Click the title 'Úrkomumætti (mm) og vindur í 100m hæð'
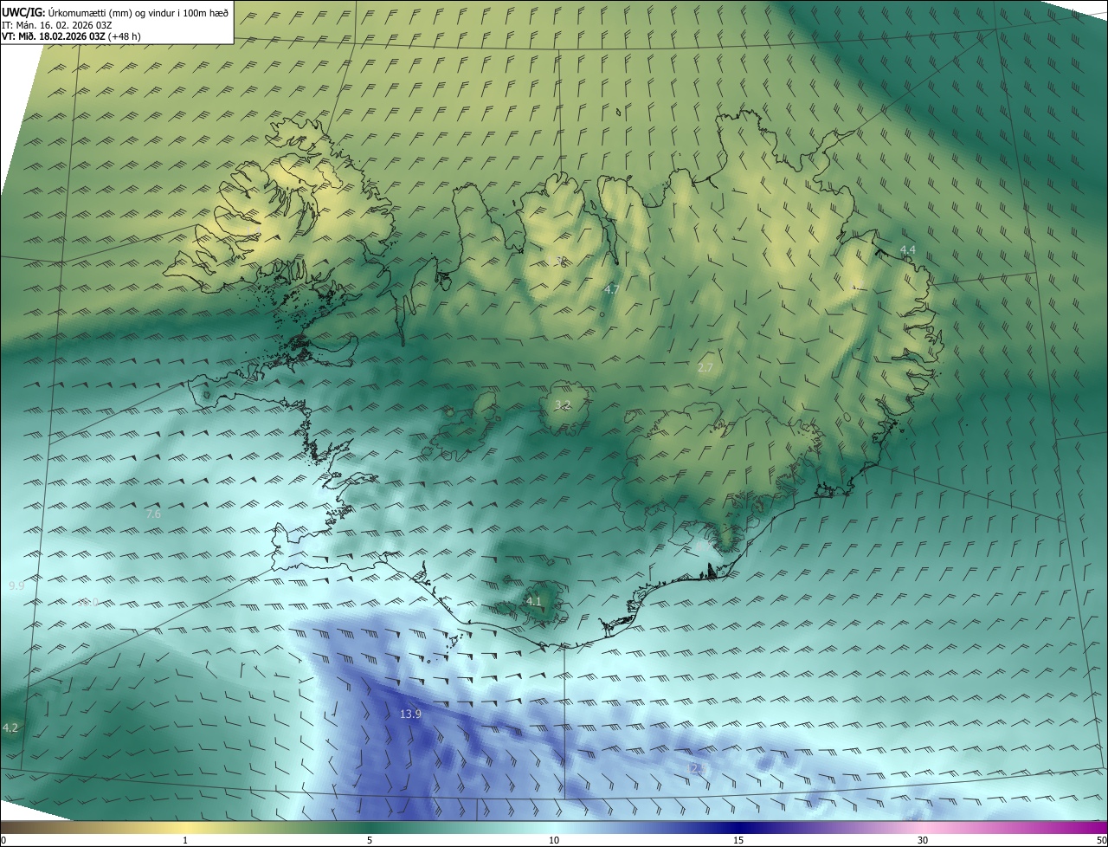This screenshot has width=1108, height=847. pyautogui.click(x=138, y=12)
